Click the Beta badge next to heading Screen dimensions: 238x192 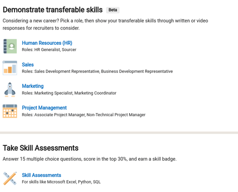(113, 10)
